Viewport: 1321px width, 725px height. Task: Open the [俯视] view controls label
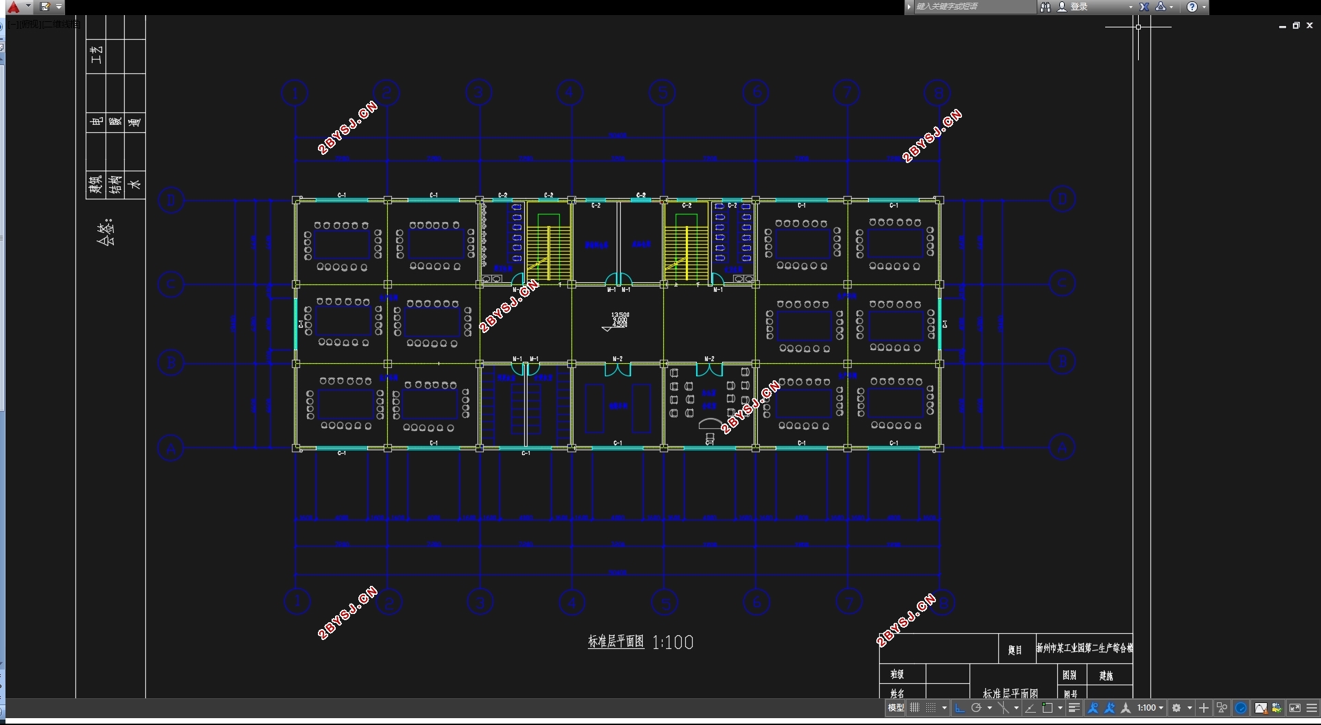coord(29,25)
